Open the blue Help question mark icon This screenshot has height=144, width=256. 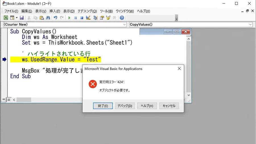[x=122, y=18]
